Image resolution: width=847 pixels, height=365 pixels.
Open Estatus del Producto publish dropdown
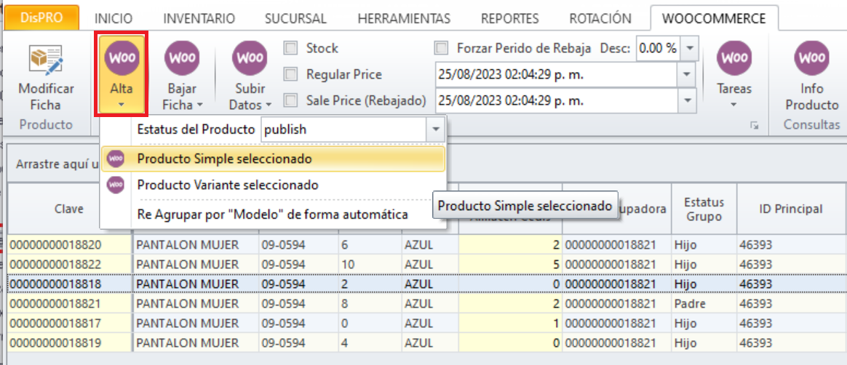coord(435,129)
